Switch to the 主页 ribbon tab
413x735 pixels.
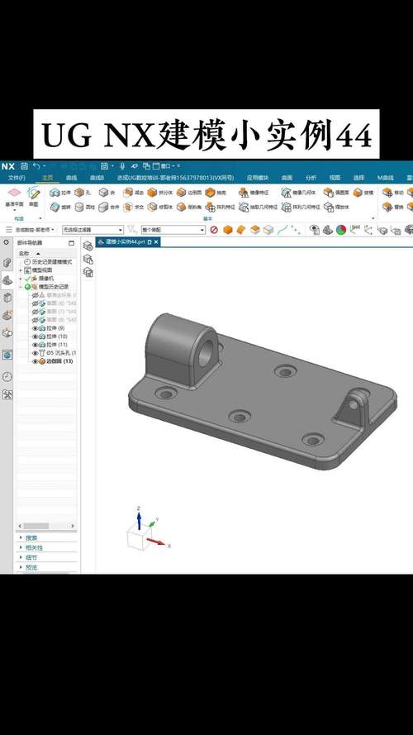point(47,178)
